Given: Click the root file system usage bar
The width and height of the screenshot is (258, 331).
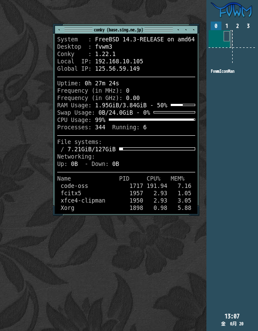Looking at the screenshot, I should point(157,149).
